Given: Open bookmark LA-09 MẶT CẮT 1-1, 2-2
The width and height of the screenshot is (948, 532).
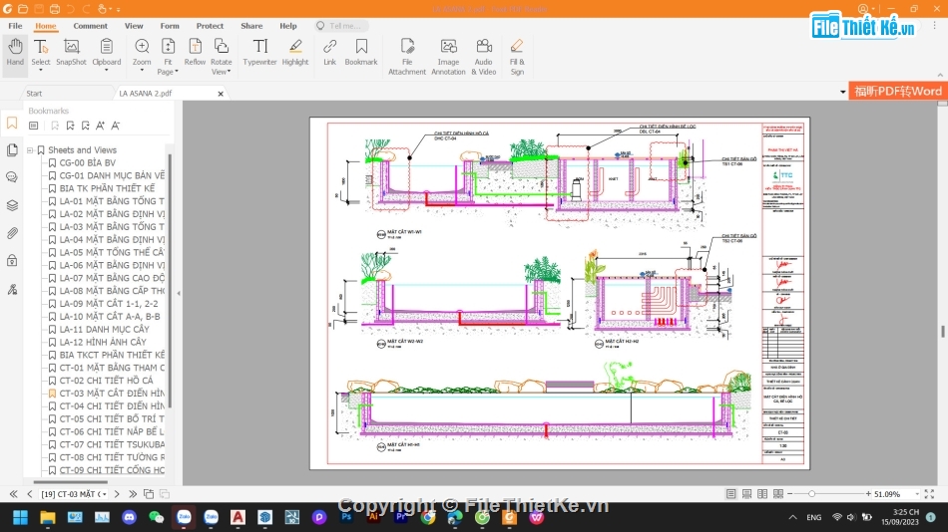Looking at the screenshot, I should [108, 304].
